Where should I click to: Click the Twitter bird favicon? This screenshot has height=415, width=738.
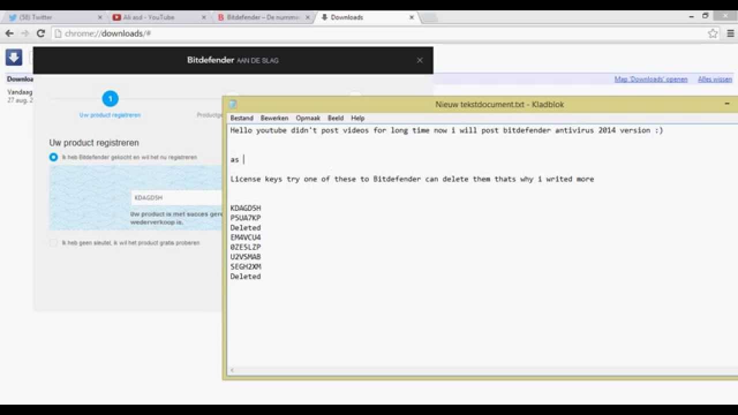click(x=12, y=17)
